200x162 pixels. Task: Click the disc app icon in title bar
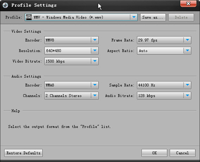point(5,5)
